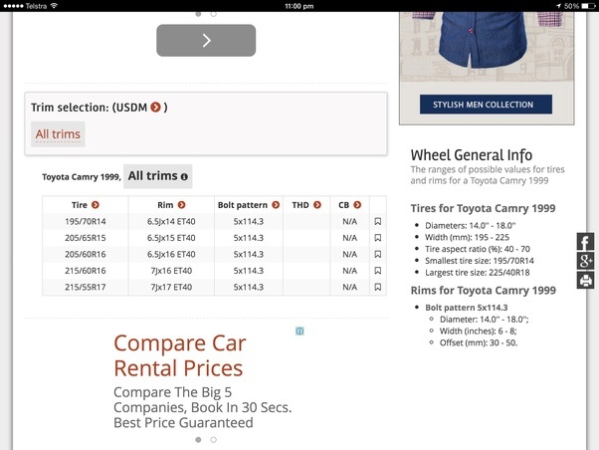Click the Tire column header text
Viewport: 599px width, 450px height.
(x=79, y=205)
